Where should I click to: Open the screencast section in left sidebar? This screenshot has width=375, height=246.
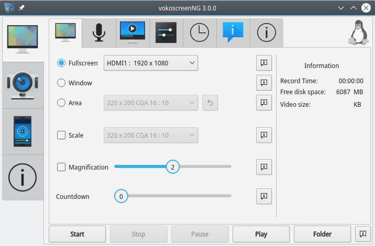tap(23, 39)
